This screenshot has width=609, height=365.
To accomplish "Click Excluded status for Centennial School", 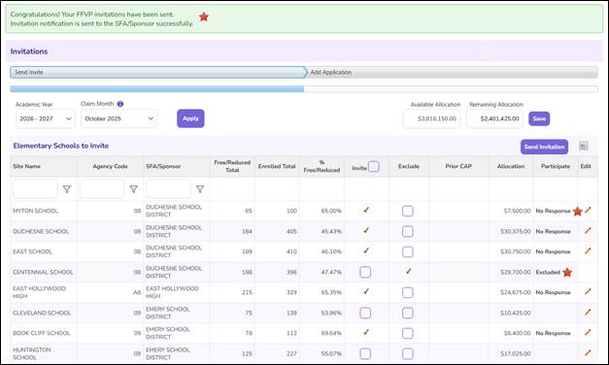I will pos(548,272).
